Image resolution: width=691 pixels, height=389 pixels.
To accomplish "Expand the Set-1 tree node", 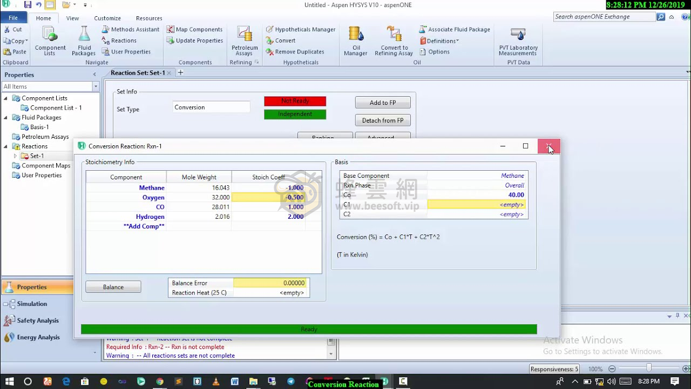I will [x=15, y=156].
